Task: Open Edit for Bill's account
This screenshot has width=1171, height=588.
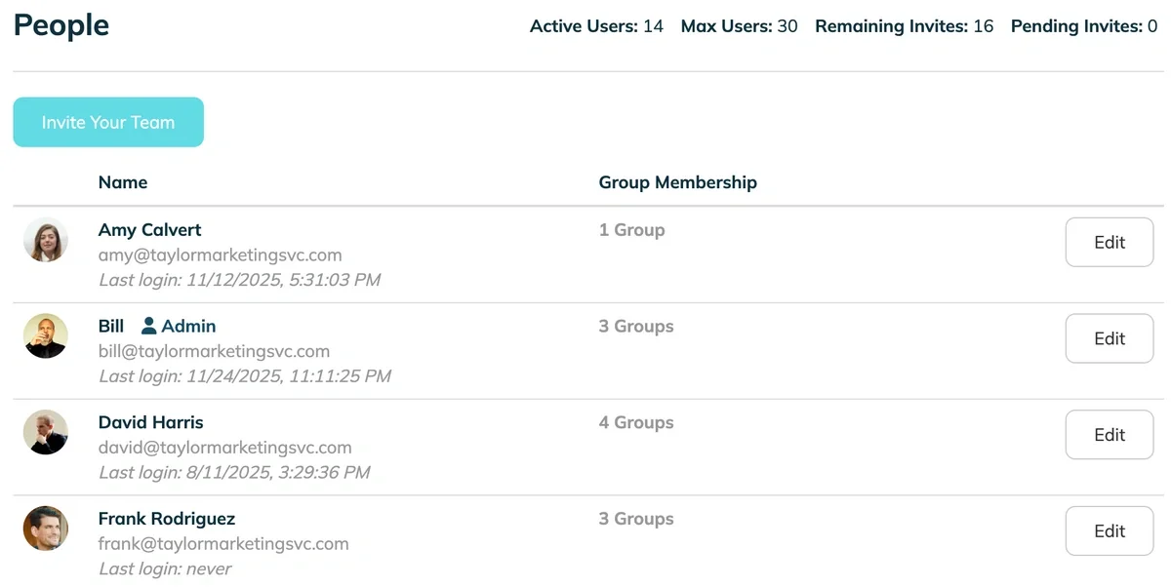Action: (1109, 339)
